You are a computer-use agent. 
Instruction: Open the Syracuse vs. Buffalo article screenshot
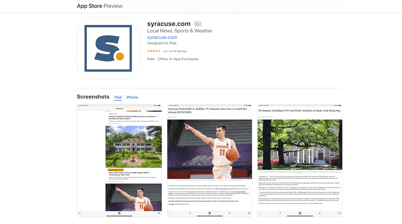click(x=210, y=161)
